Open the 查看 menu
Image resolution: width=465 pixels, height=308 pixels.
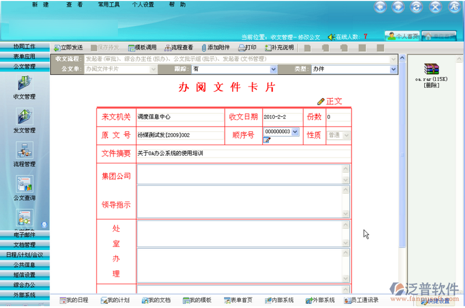tap(74, 5)
